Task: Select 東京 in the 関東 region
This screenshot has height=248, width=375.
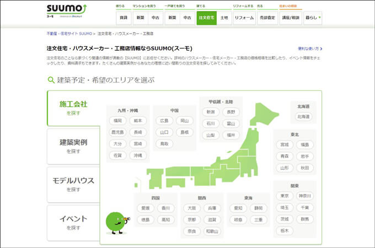Action: [285, 196]
